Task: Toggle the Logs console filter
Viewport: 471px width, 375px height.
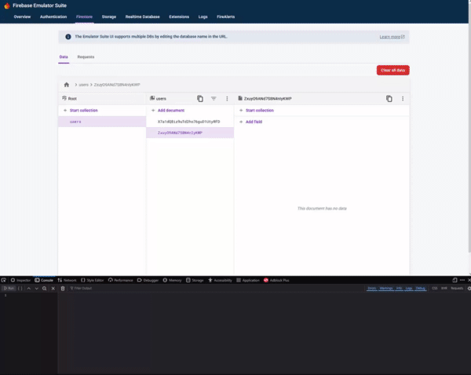Action: click(x=409, y=288)
